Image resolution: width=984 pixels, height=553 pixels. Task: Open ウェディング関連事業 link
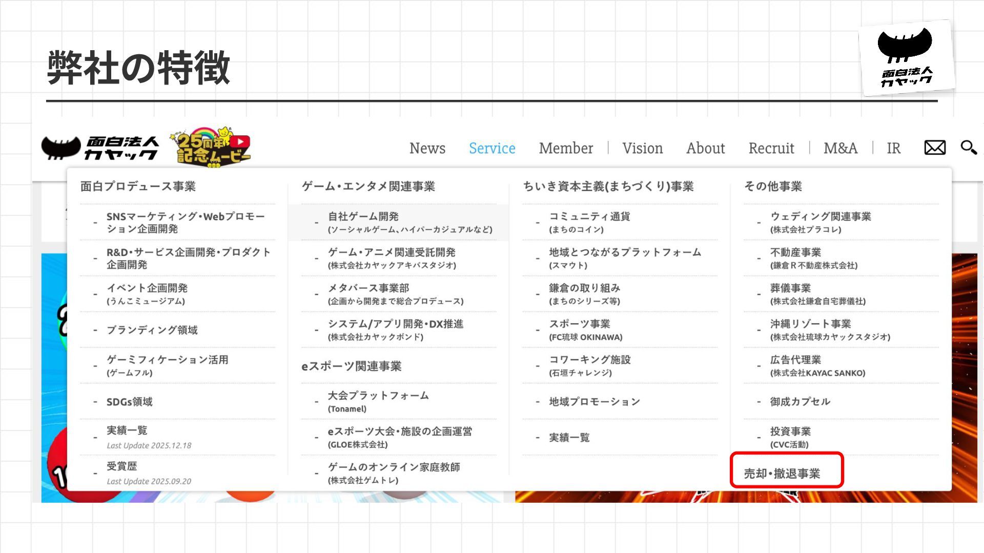[820, 217]
